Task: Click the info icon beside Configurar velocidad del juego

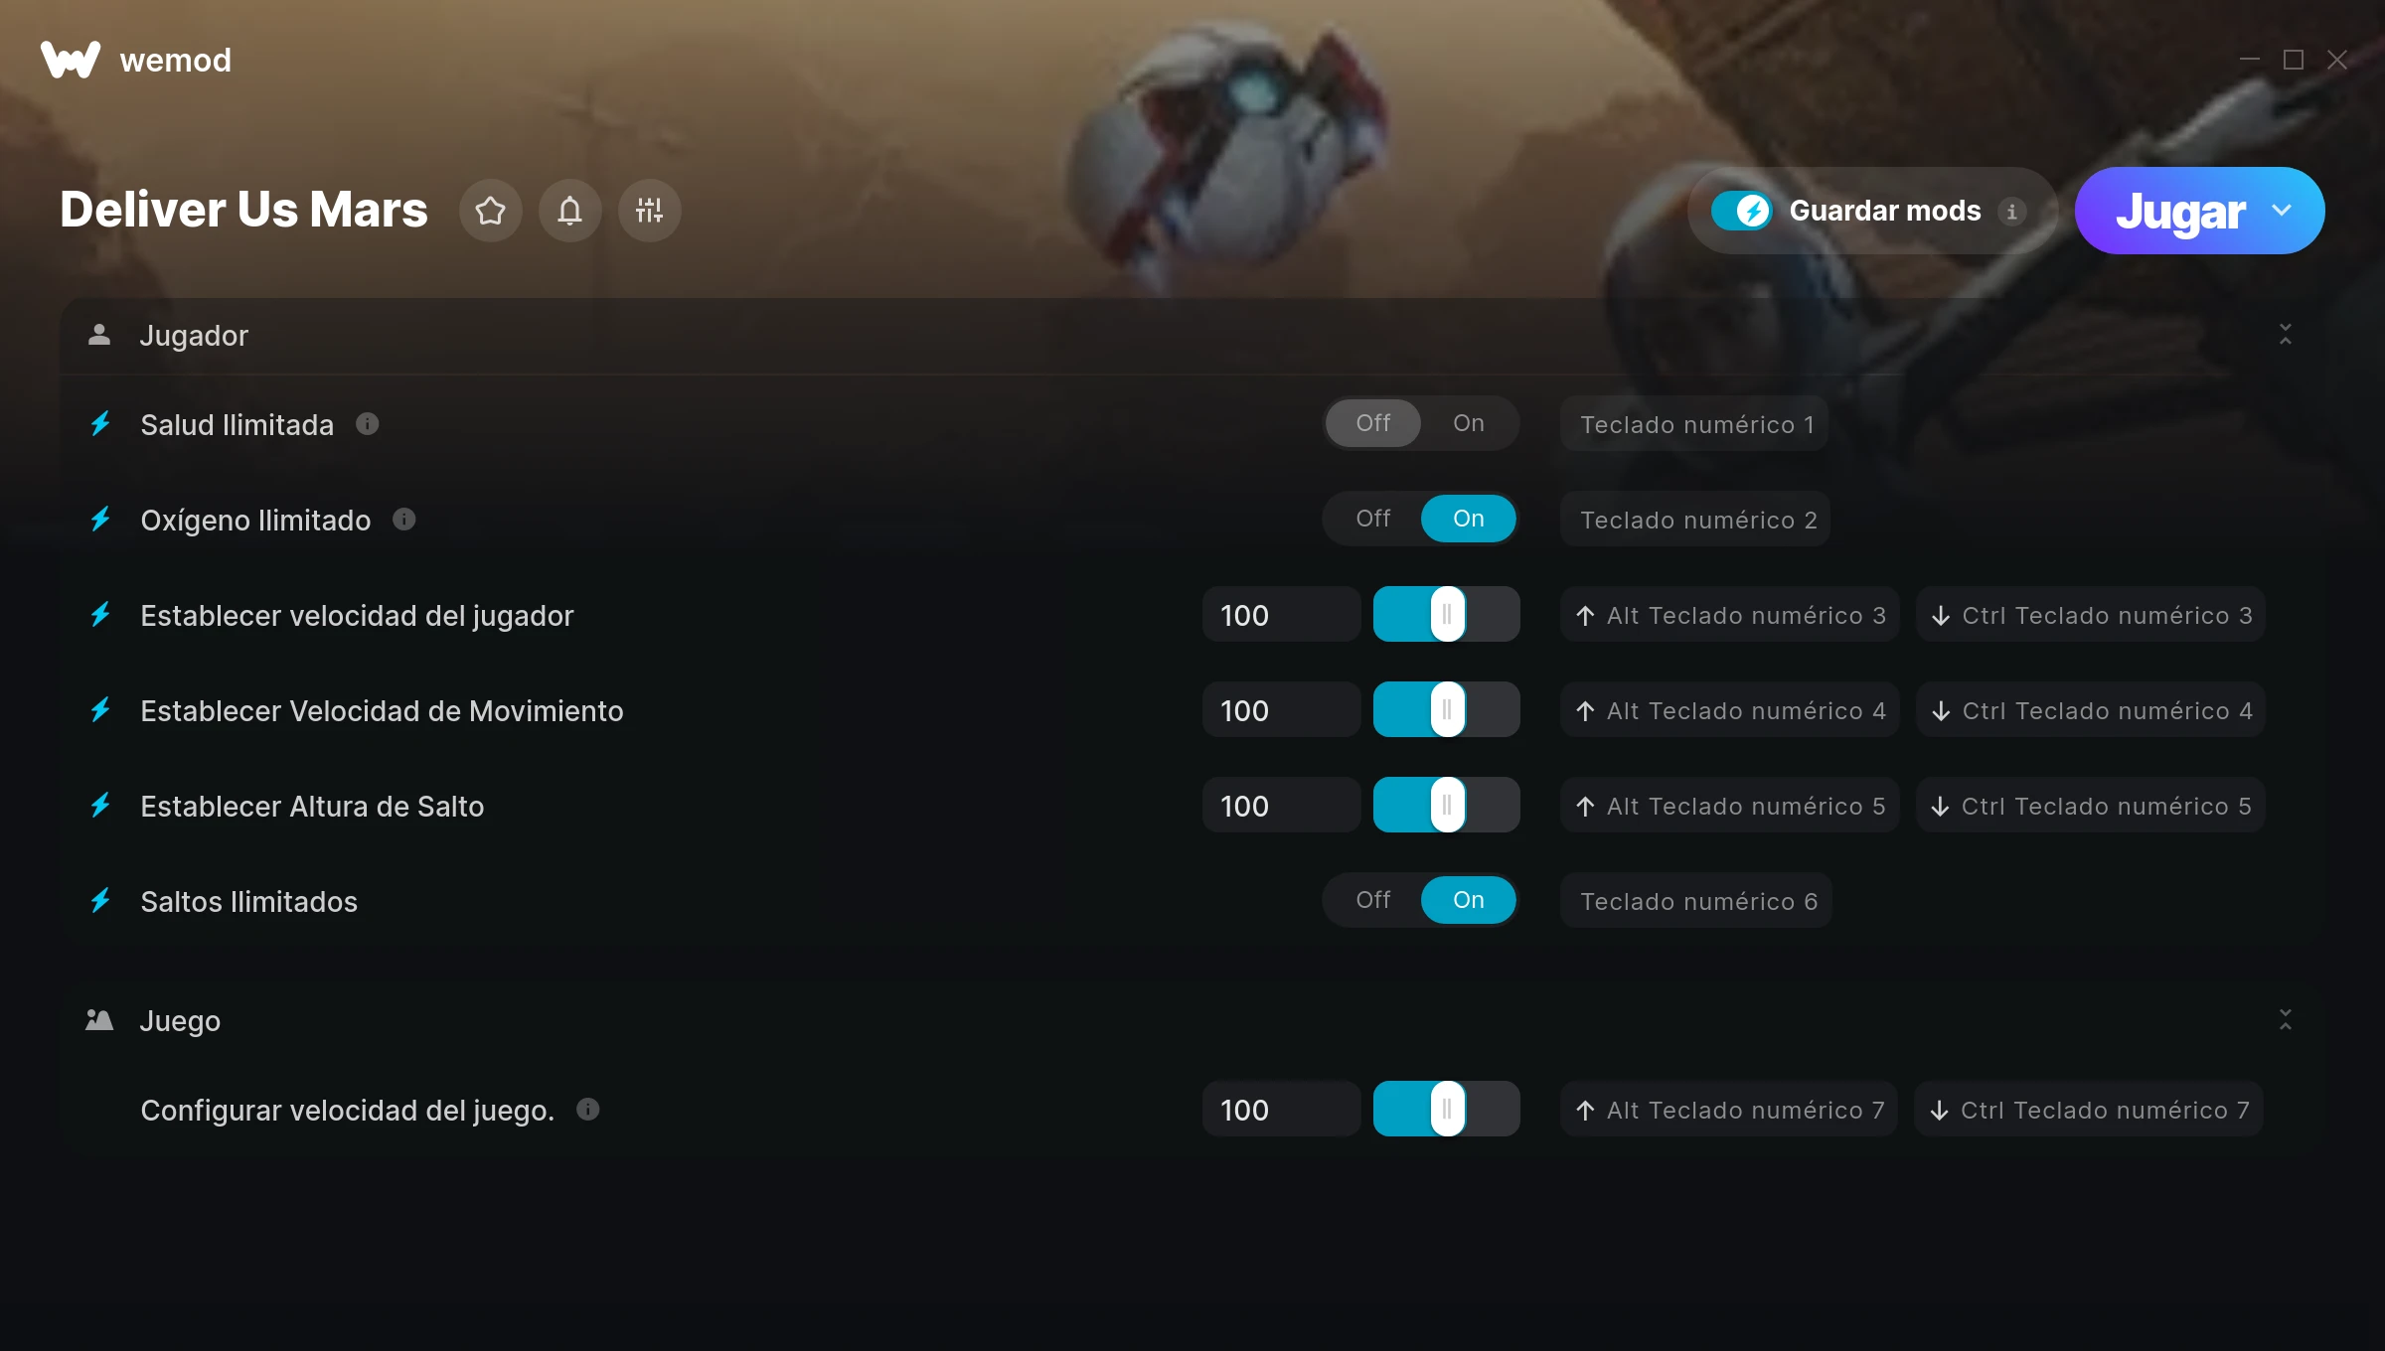Action: [588, 1110]
